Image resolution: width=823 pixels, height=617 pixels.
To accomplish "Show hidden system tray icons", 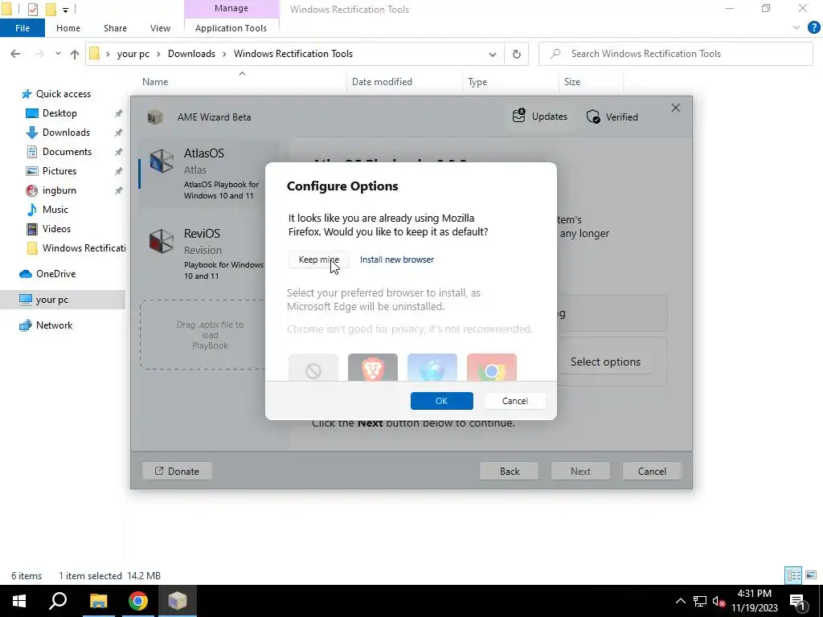I will pos(680,601).
